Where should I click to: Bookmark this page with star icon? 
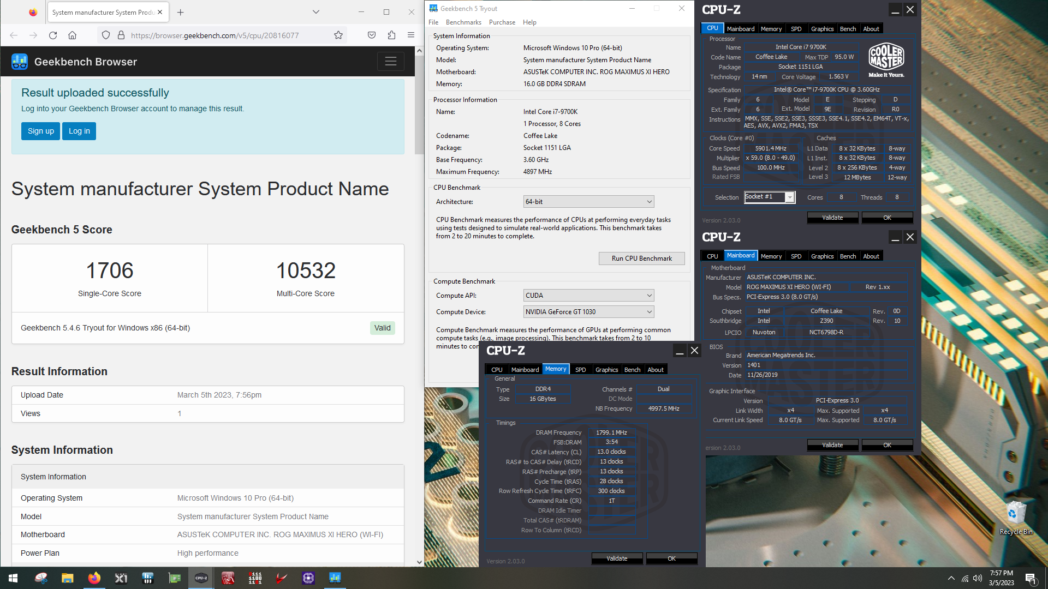click(338, 35)
